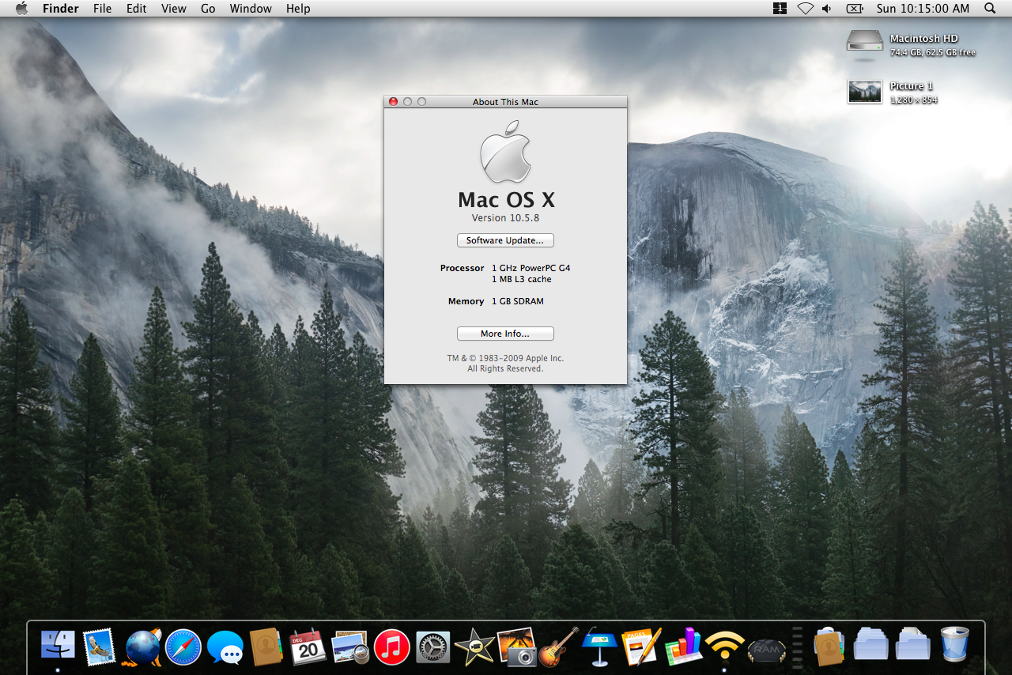Viewport: 1012px width, 675px height.
Task: Launch Safari compass icon in dock
Action: pyautogui.click(x=183, y=647)
